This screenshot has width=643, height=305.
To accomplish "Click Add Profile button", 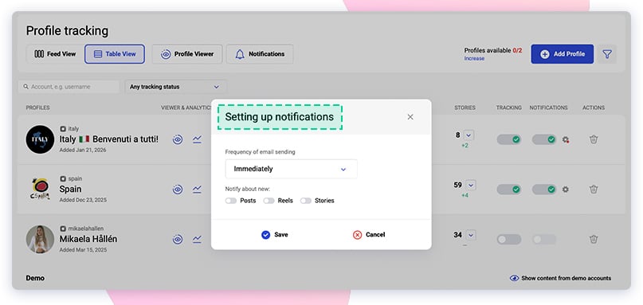I will tap(563, 54).
